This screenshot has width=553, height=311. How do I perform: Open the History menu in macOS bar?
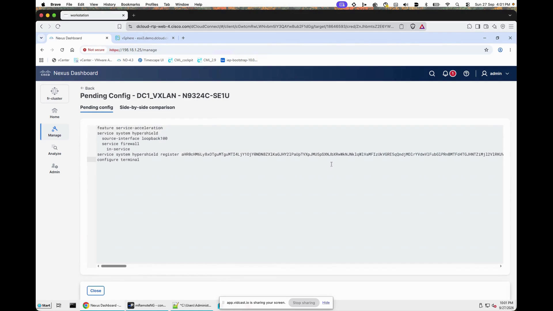tap(109, 4)
